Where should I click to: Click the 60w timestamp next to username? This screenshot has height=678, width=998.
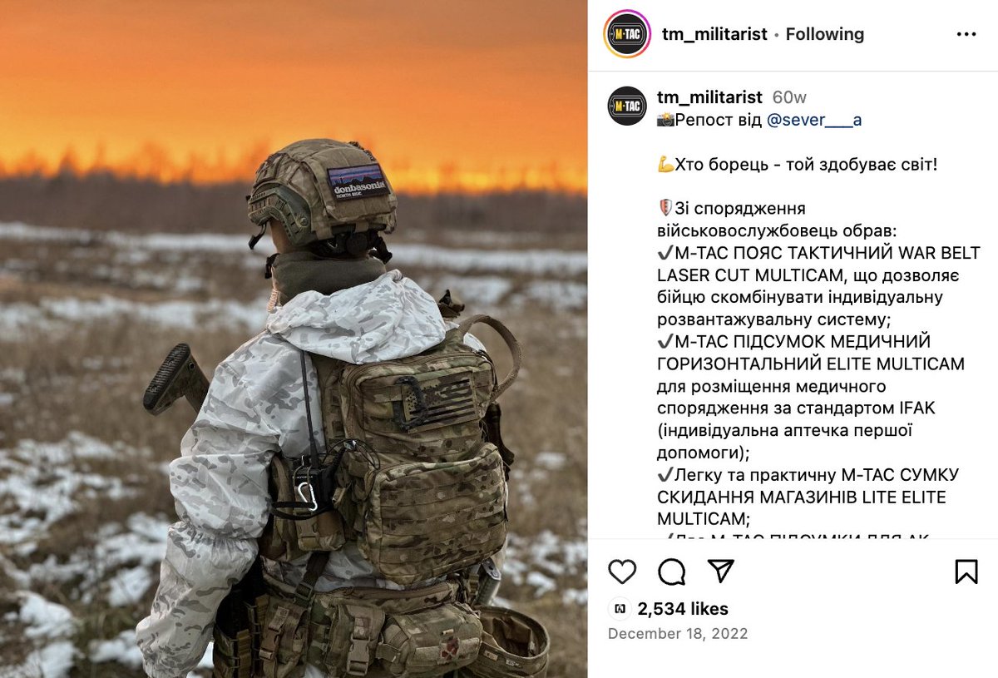789,97
